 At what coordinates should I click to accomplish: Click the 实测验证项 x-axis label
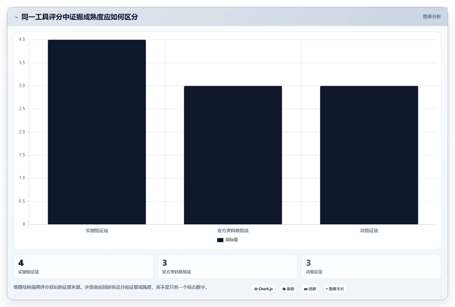pyautogui.click(x=97, y=231)
